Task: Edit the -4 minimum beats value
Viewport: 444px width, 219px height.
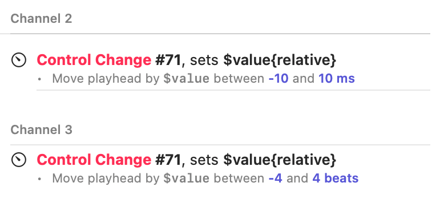Action: (275, 179)
